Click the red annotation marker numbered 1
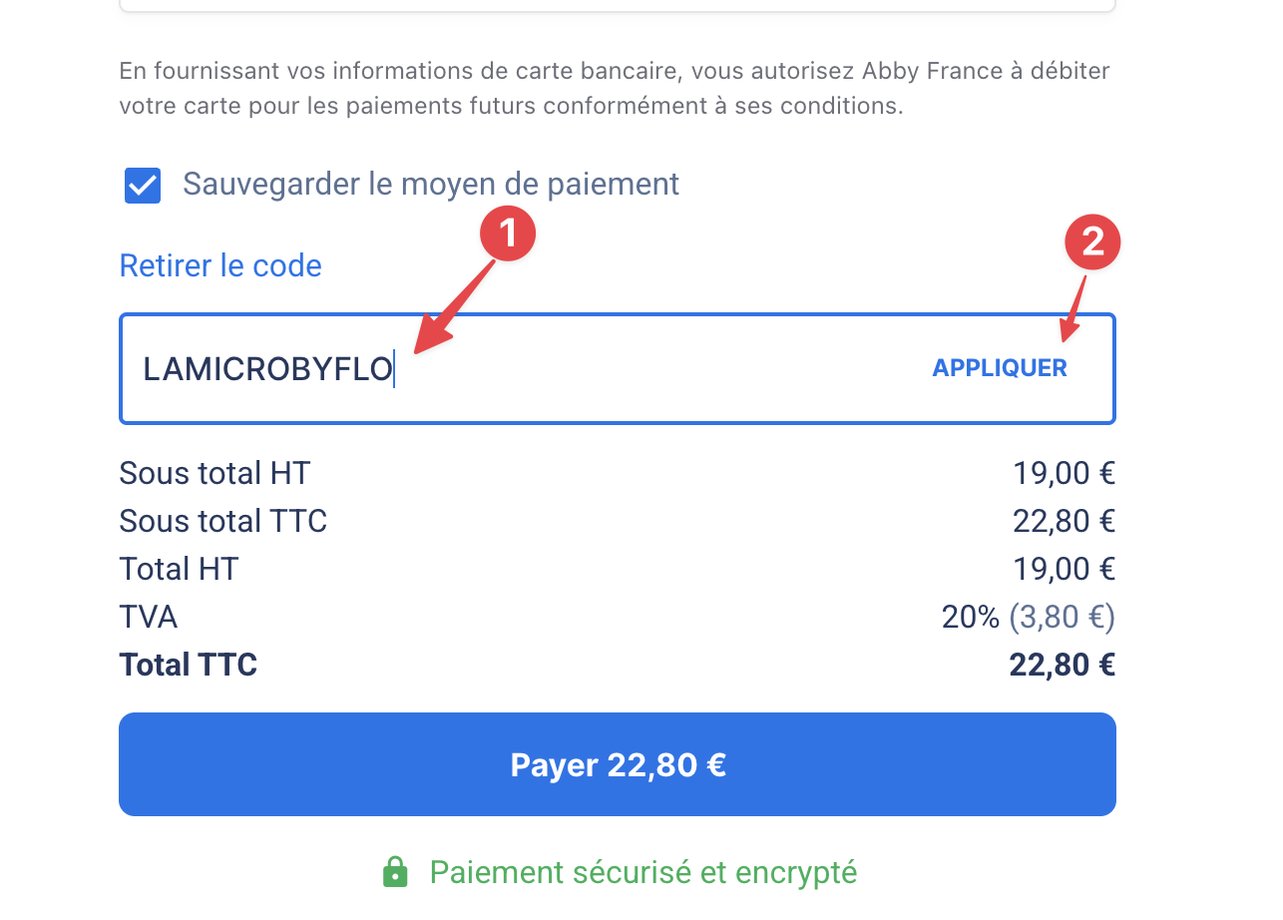 pos(508,231)
